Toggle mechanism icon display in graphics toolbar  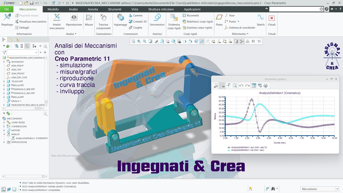tap(242, 41)
